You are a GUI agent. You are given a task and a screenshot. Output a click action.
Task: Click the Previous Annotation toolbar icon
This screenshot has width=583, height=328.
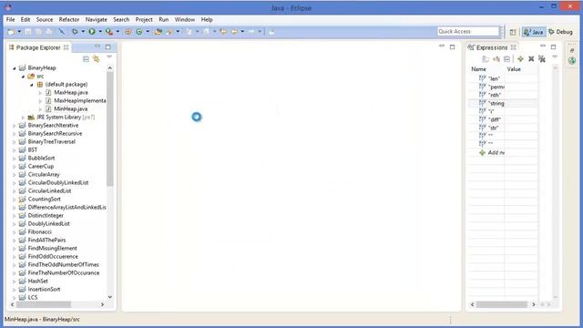207,32
